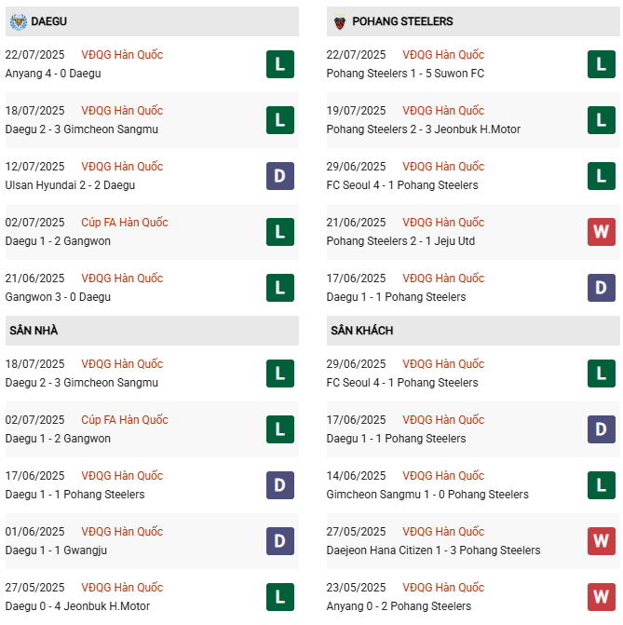
Task: Click the win badge for Pohang Steelers 2 - 1 Jeju Utd
Action: 601,232
